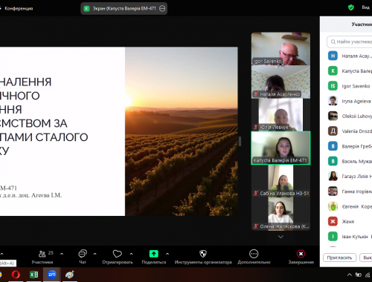The height and width of the screenshot is (282, 372).
Task: Select Юлія Левчук video thumbnail
Action: (280, 115)
